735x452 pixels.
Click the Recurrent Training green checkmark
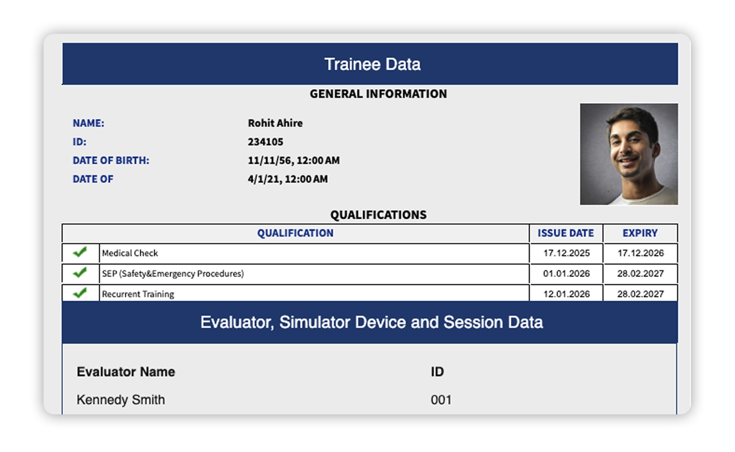[x=80, y=294]
